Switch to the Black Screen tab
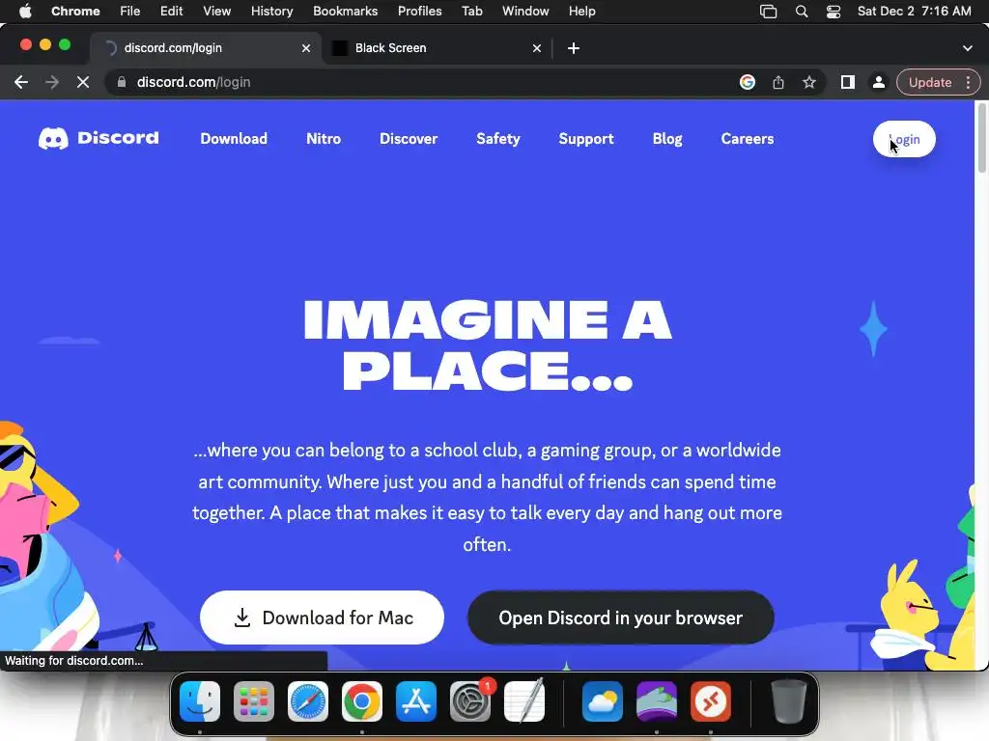Image resolution: width=989 pixels, height=741 pixels. pos(438,48)
